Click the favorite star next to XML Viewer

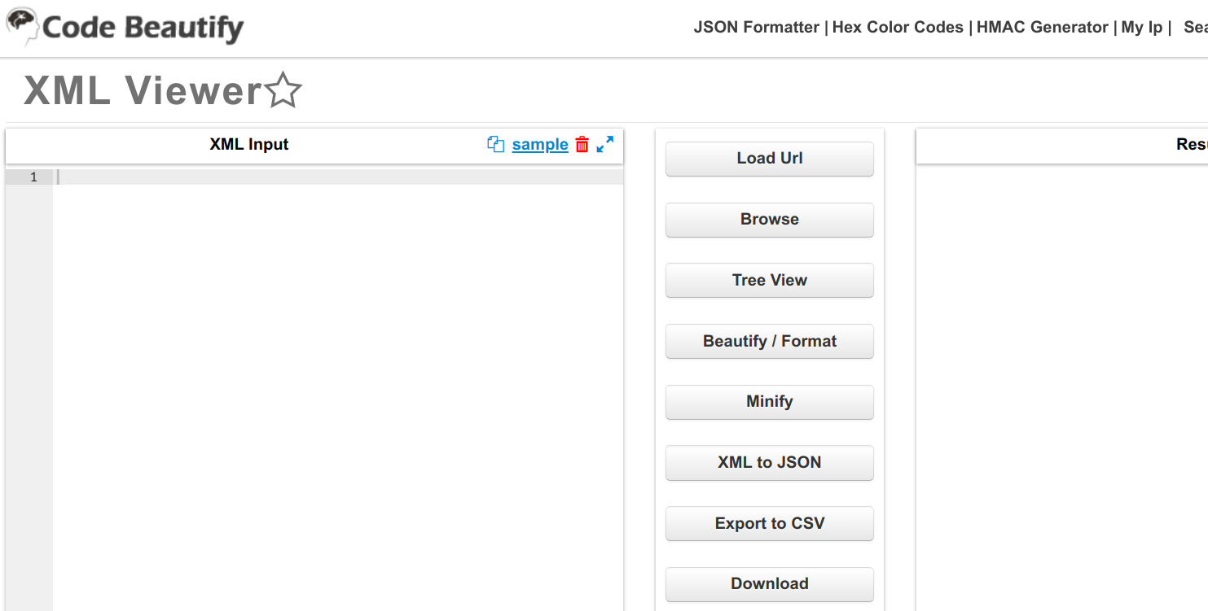pos(283,90)
